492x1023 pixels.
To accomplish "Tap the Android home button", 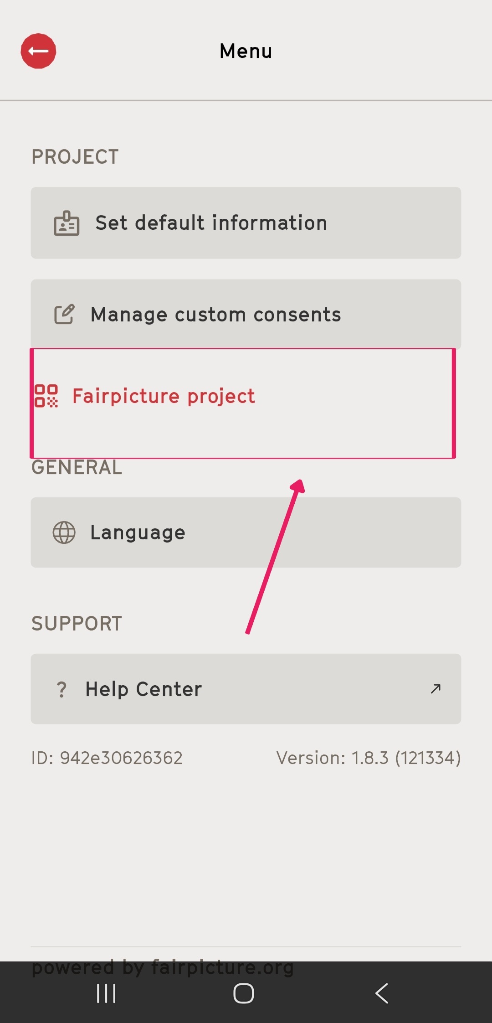I will 244,993.
